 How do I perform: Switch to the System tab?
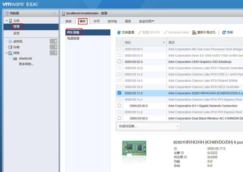tap(68, 21)
